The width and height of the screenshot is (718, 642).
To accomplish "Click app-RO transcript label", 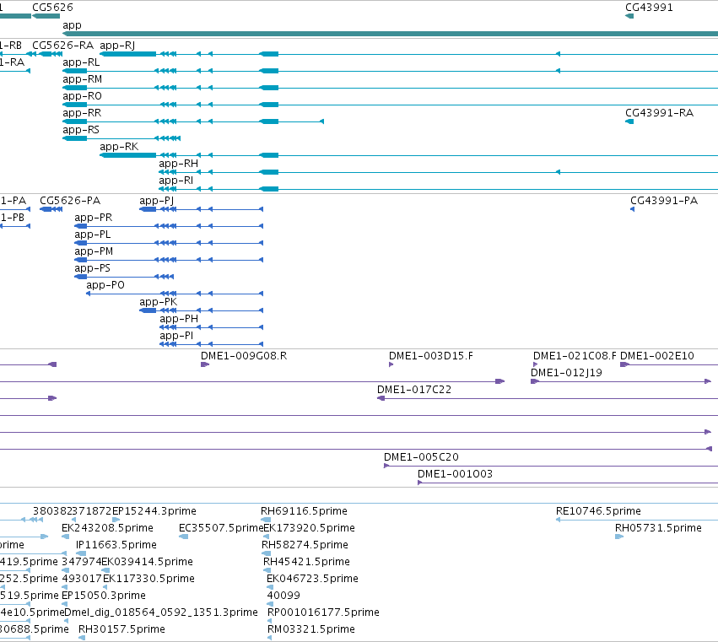I will (x=82, y=96).
